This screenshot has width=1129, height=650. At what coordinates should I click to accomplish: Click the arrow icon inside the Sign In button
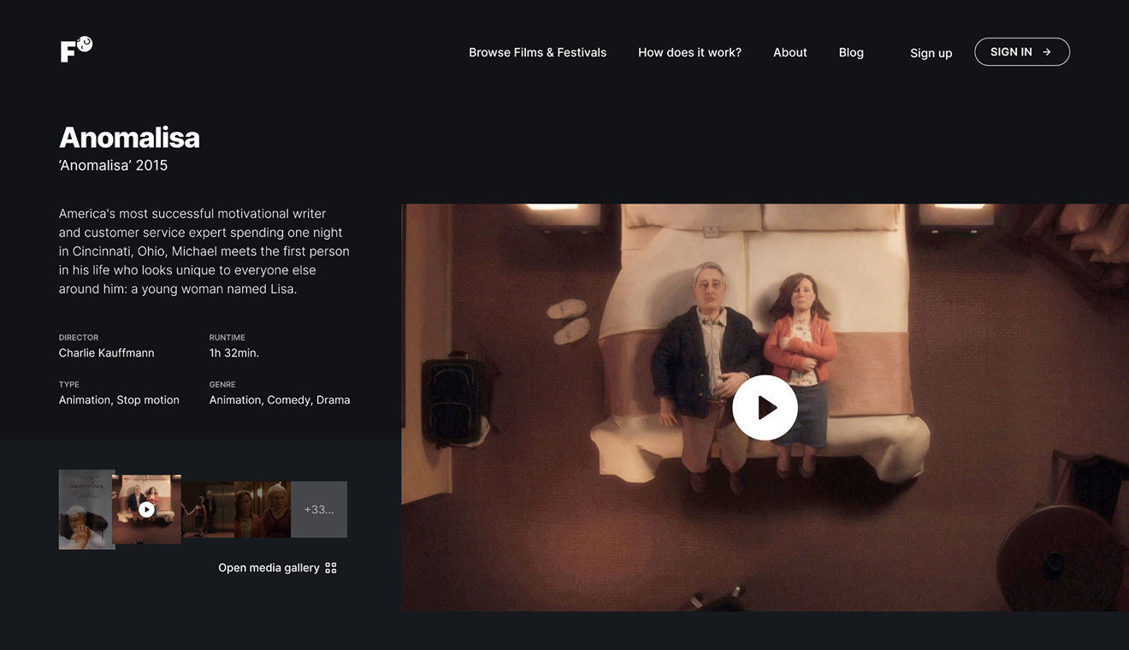tap(1047, 52)
